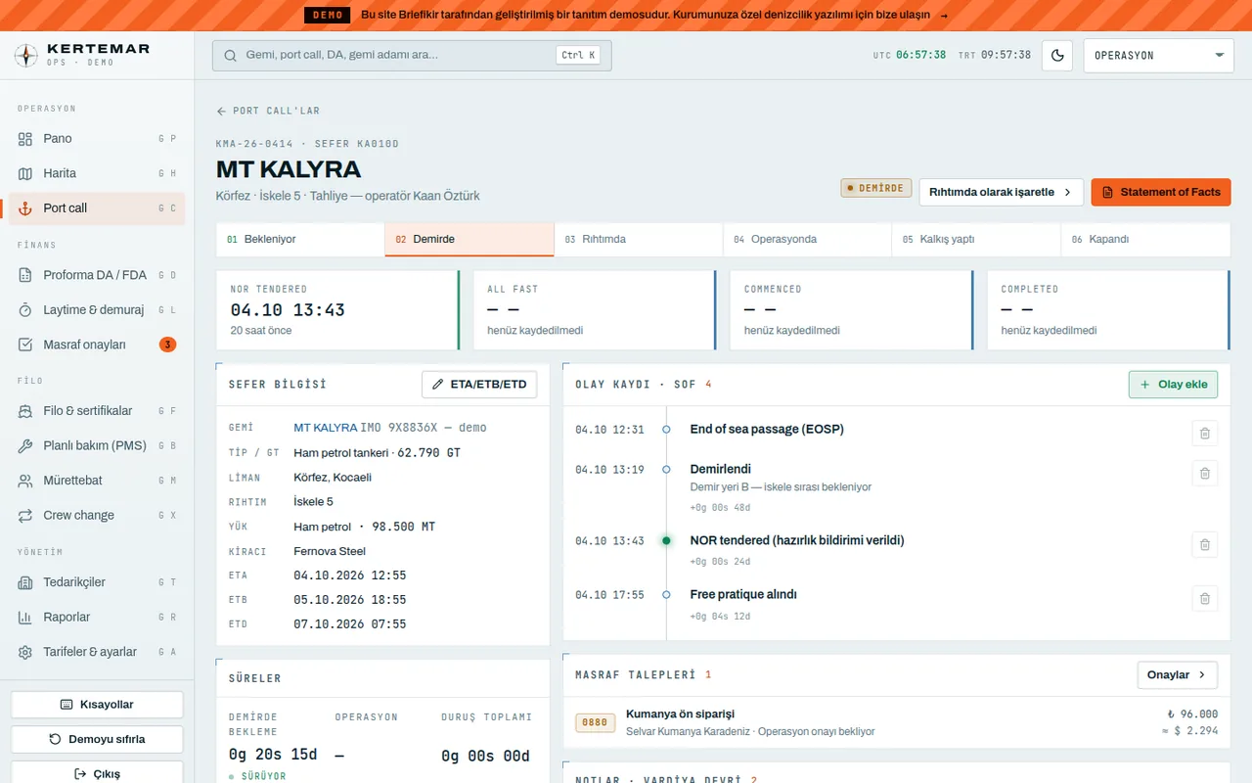Click Demoyu sıfırla button
This screenshot has width=1252, height=783.
tap(97, 739)
